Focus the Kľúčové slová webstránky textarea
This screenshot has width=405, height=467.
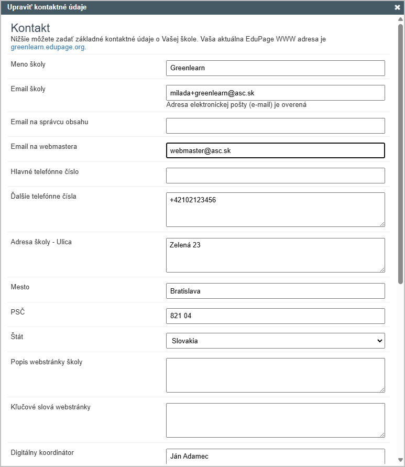coord(275,420)
